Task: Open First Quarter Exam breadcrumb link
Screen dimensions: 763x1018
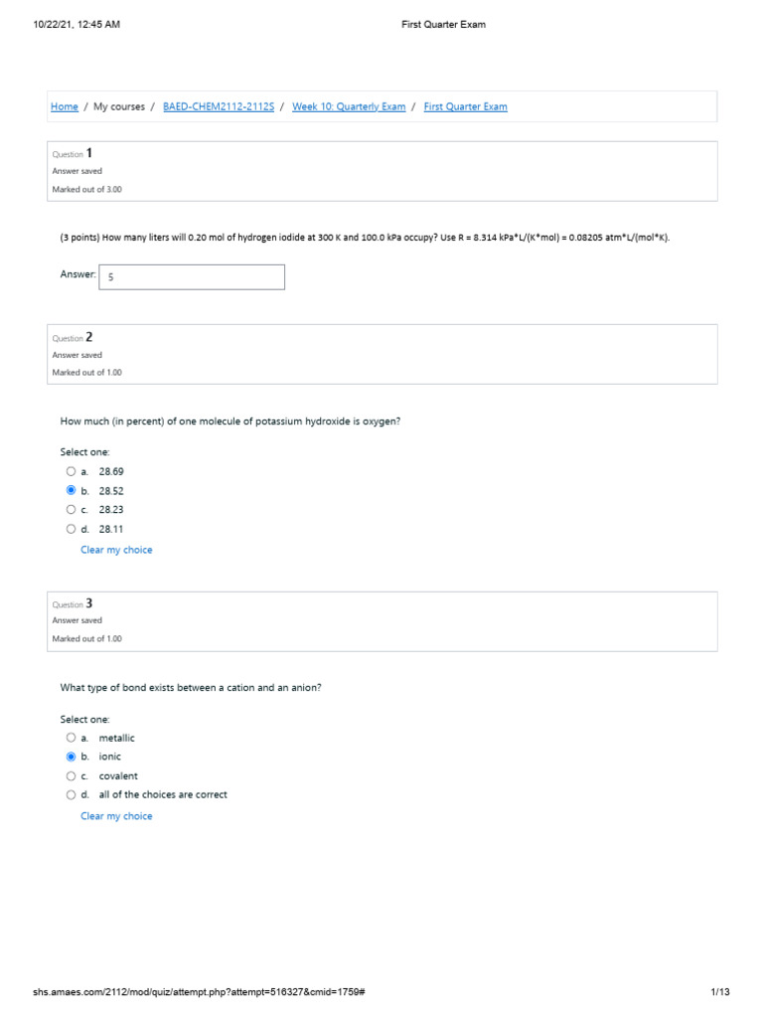Action: click(x=465, y=107)
